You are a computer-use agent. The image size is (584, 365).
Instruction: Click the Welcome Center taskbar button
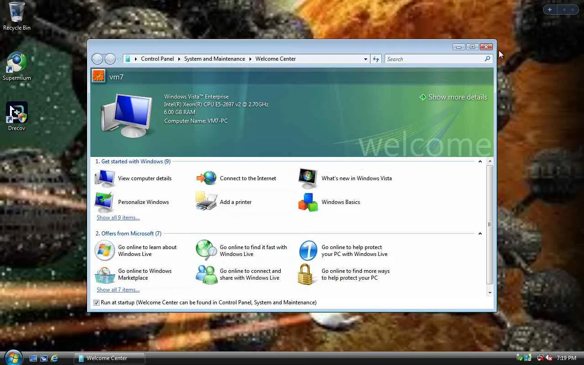[109, 358]
